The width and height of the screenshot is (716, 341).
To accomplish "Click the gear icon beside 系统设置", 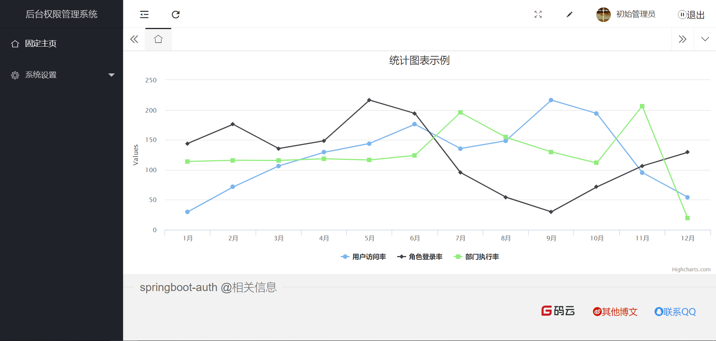I will pos(15,75).
